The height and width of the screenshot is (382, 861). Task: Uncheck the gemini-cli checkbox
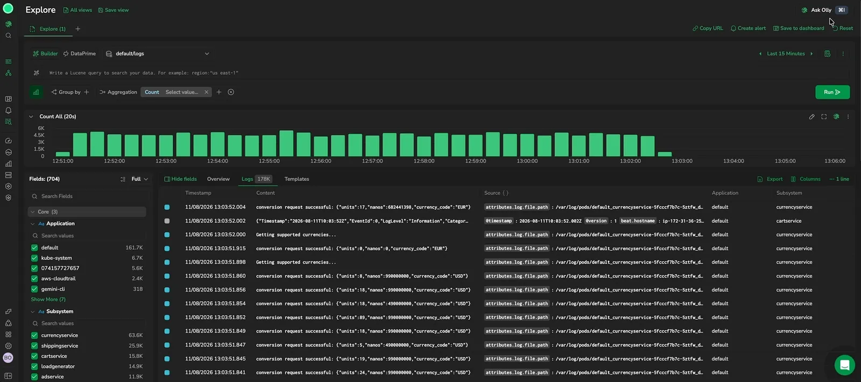tap(34, 289)
